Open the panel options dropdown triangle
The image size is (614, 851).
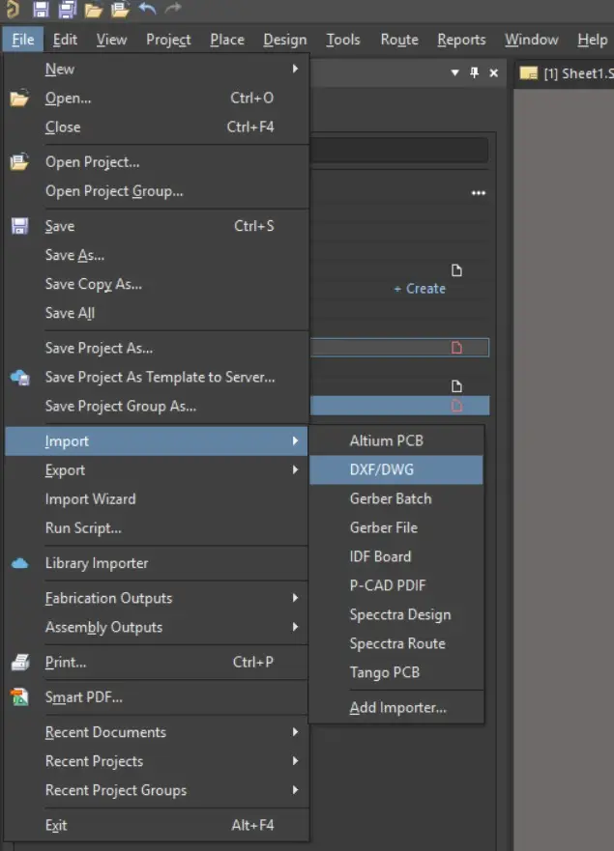(455, 73)
